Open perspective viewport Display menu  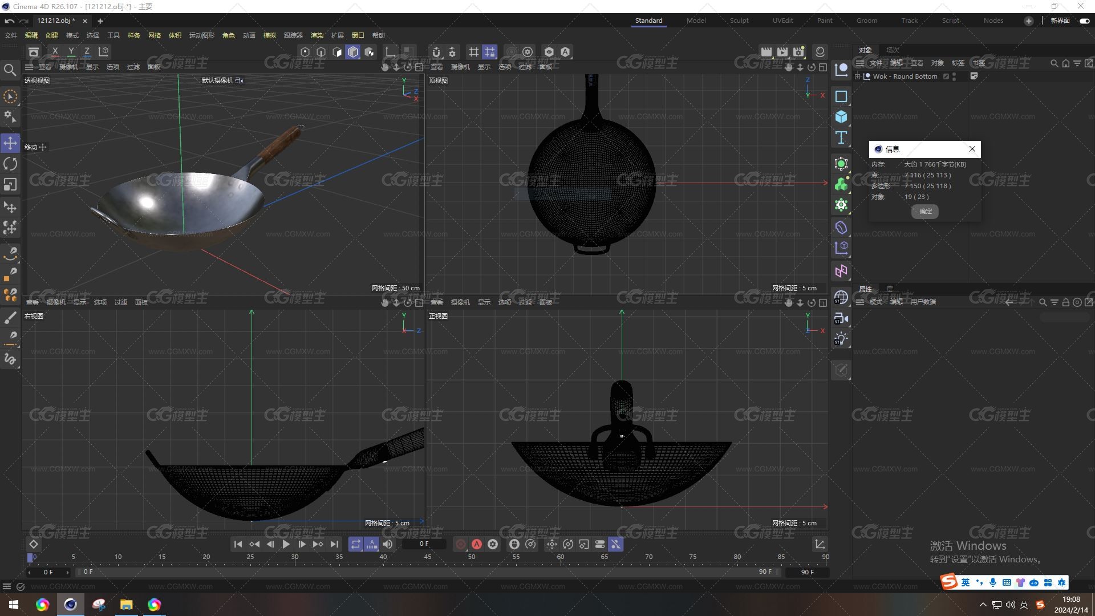point(92,67)
